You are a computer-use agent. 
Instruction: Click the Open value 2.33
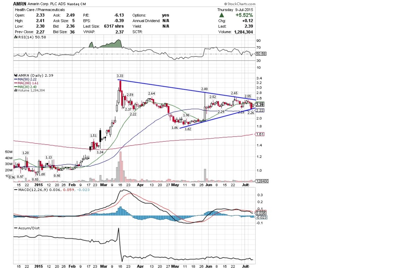[41, 15]
